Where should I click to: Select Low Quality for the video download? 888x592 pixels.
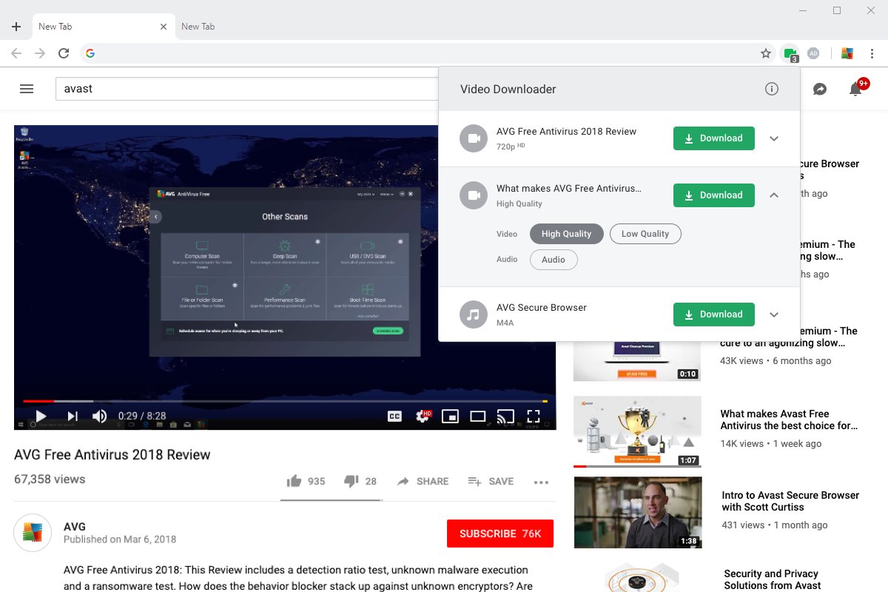(x=645, y=233)
